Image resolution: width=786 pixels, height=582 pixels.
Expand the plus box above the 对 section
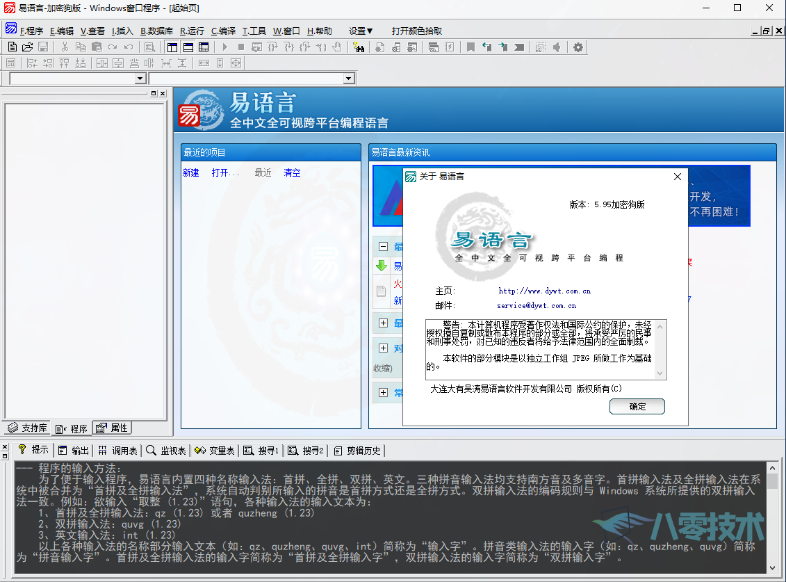384,323
